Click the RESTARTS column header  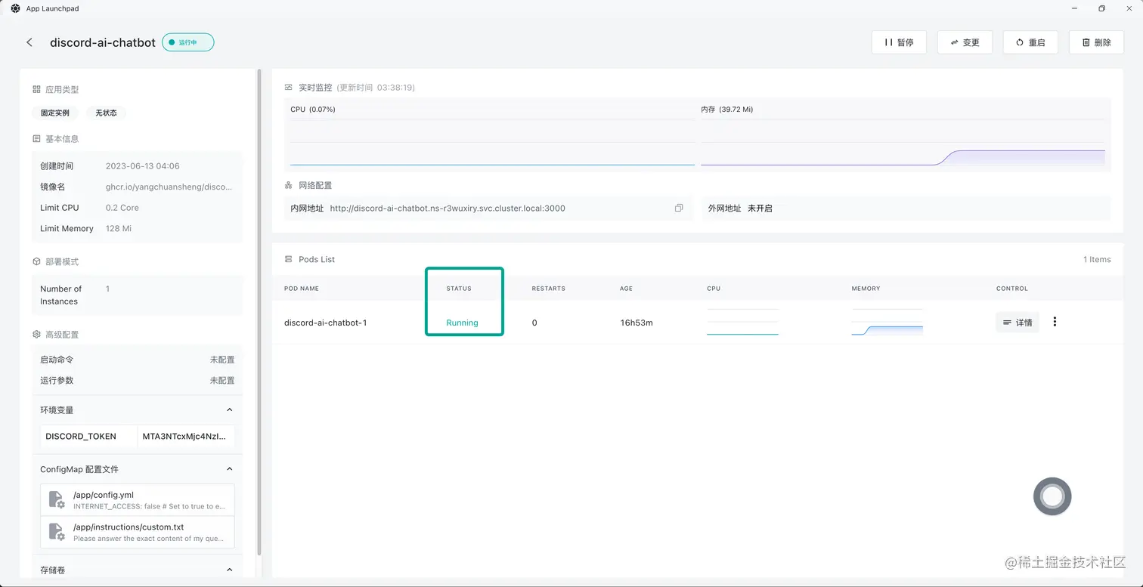pyautogui.click(x=548, y=289)
